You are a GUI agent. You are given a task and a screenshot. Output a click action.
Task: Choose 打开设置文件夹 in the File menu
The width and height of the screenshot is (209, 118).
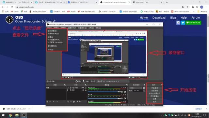point(54,40)
